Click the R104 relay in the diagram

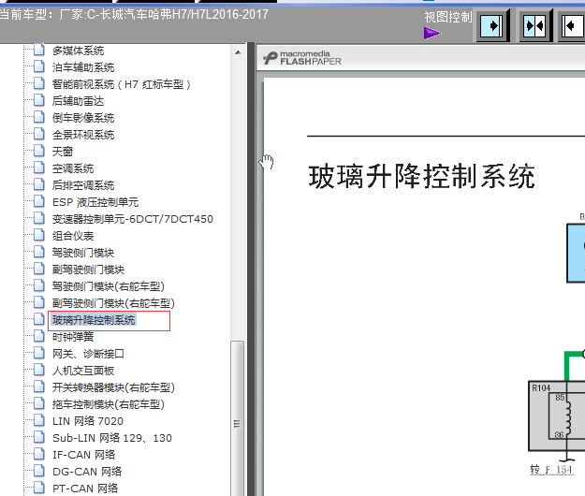(557, 417)
